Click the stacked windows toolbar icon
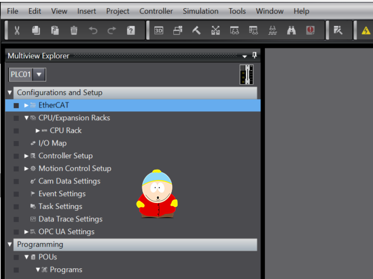Image resolution: width=373 pixels, height=279 pixels. point(178,30)
